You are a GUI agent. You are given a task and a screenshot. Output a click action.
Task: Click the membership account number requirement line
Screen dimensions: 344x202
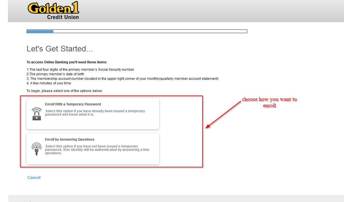pyautogui.click(x=123, y=79)
